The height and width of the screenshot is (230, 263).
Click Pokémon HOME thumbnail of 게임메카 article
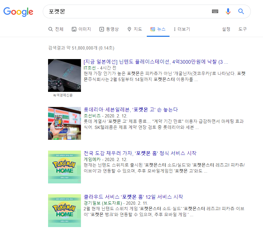point(65,167)
